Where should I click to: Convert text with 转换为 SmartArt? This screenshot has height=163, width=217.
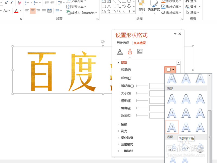(82, 12)
